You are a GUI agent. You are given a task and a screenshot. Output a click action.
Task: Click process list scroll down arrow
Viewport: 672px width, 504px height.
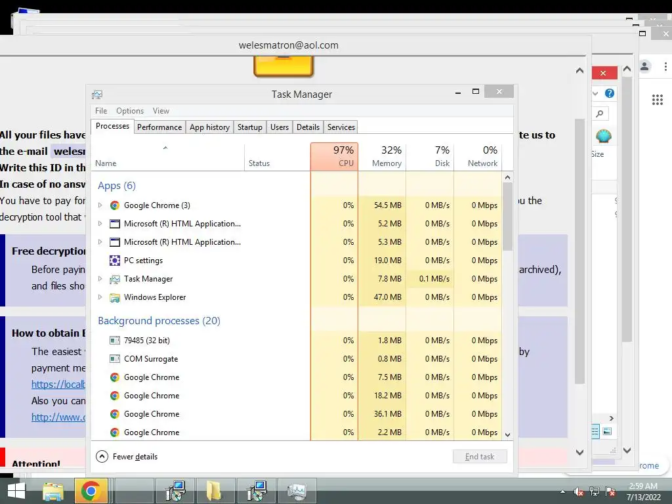pos(507,435)
